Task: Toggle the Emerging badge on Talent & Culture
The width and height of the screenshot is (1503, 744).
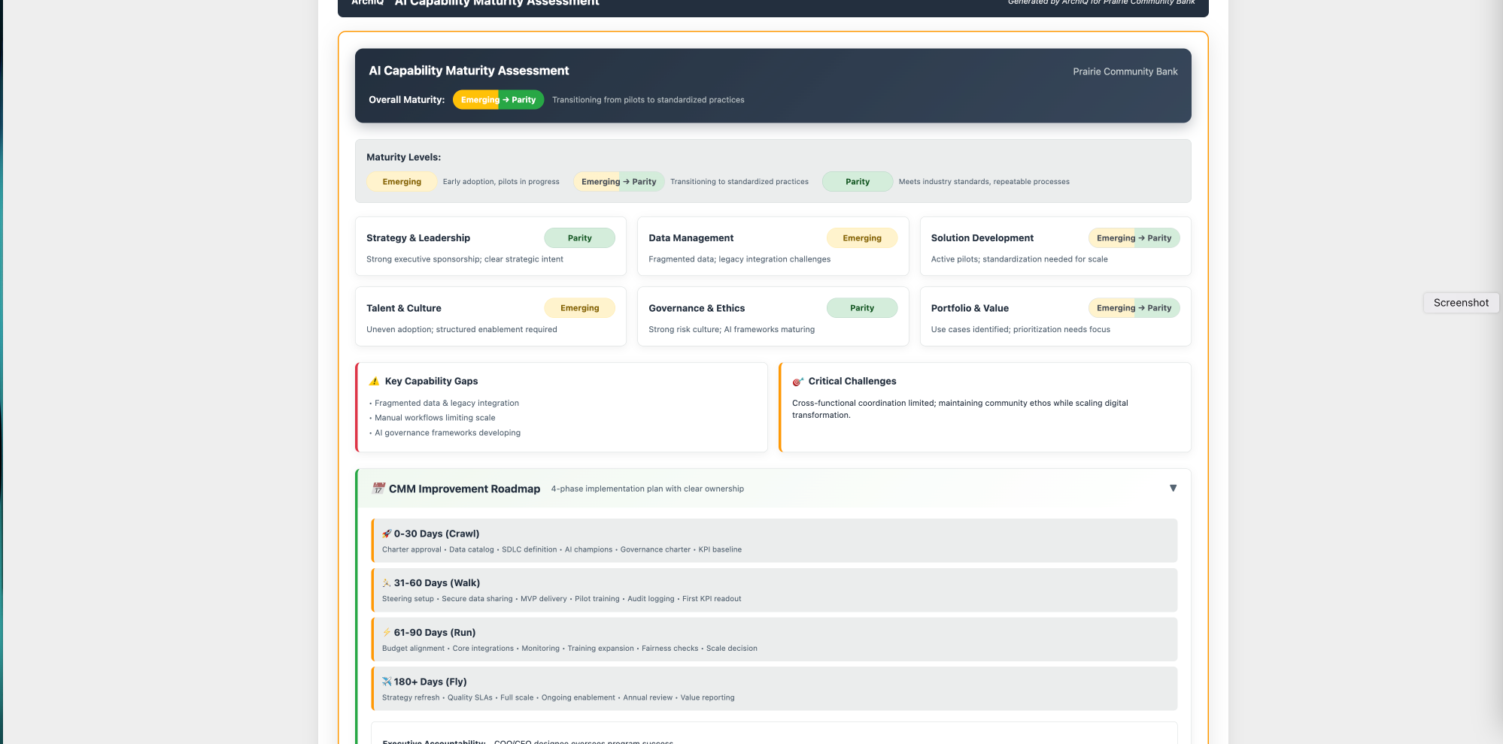Action: (x=579, y=307)
